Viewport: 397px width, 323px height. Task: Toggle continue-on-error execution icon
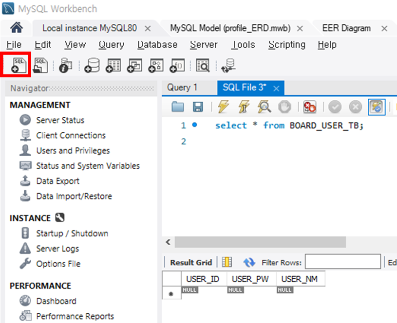309,107
